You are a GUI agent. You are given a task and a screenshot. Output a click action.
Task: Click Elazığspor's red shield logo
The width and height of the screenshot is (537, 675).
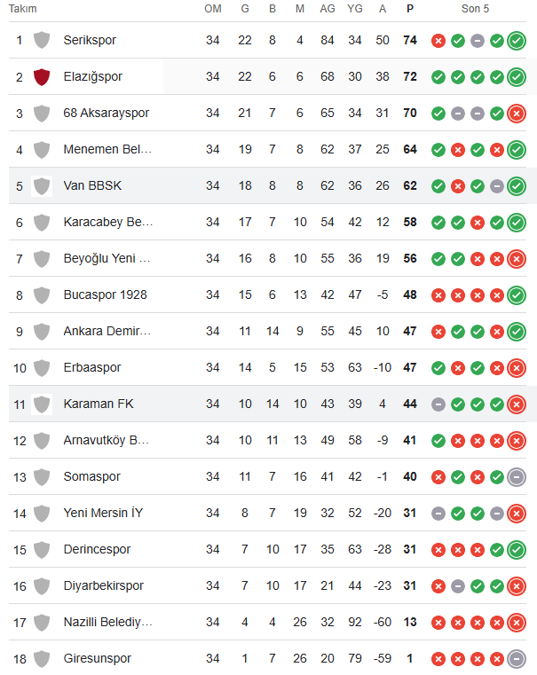pos(42,77)
